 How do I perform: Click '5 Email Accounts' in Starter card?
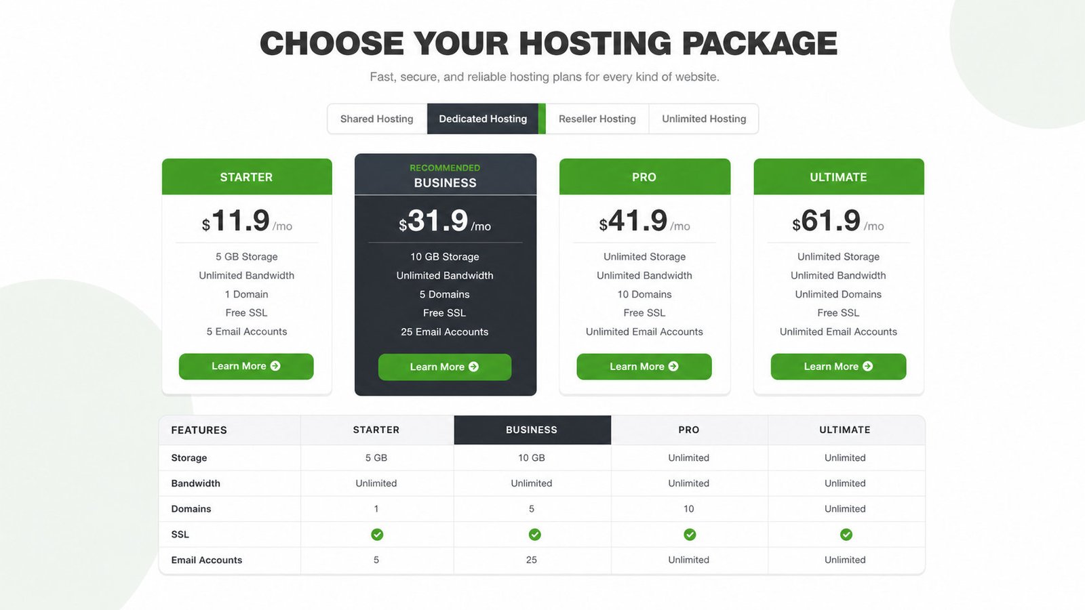click(x=247, y=331)
